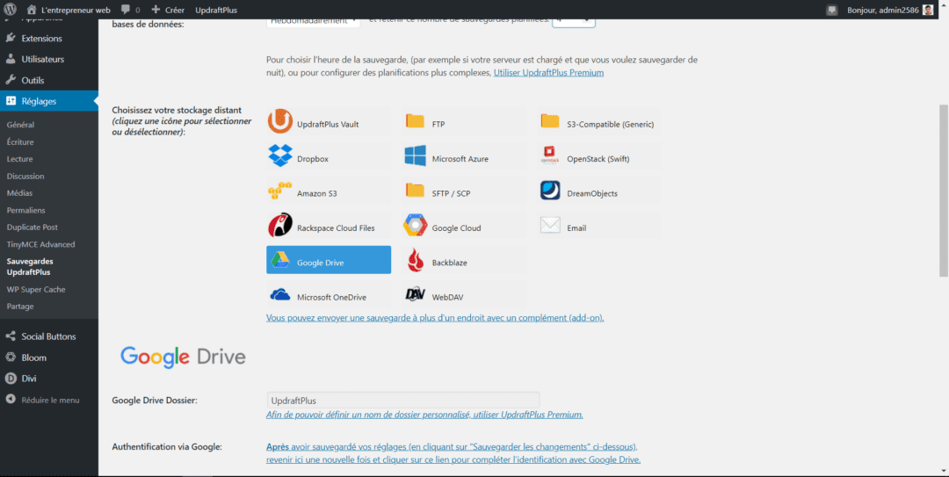The height and width of the screenshot is (477, 949).
Task: Open Bonjour, admin2586 account menu
Action: coord(891,10)
